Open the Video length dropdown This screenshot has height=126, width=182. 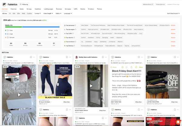(x=48, y=14)
